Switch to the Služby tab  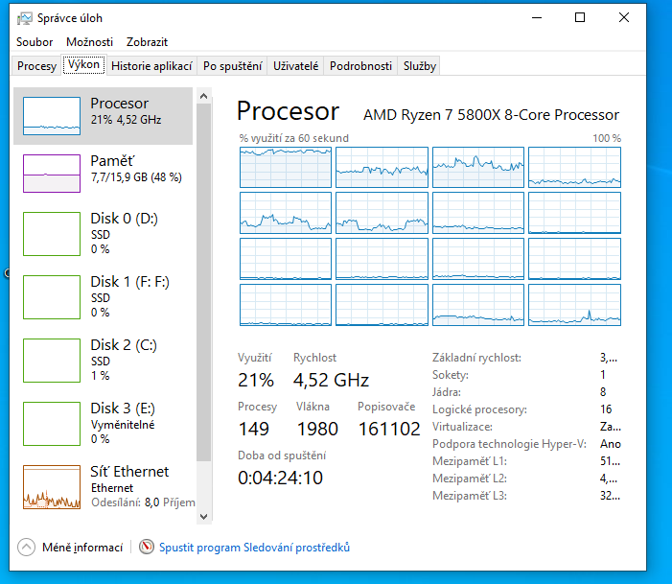pyautogui.click(x=420, y=66)
